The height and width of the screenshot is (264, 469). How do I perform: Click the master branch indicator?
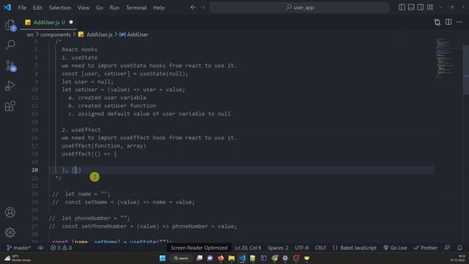point(18,248)
